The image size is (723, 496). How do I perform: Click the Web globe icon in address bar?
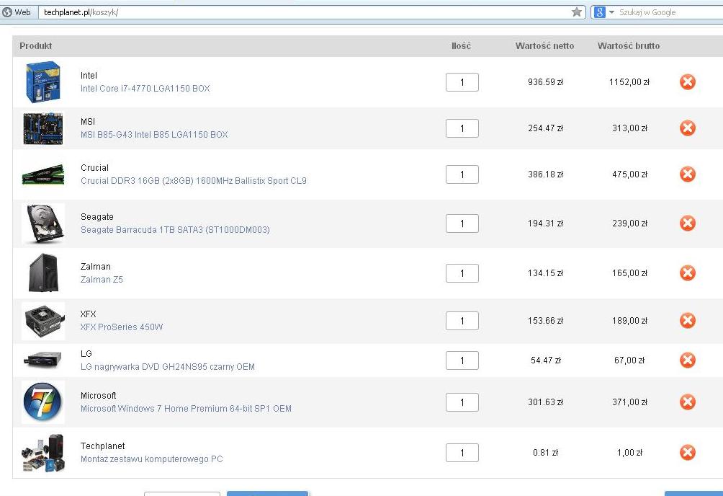pos(7,12)
